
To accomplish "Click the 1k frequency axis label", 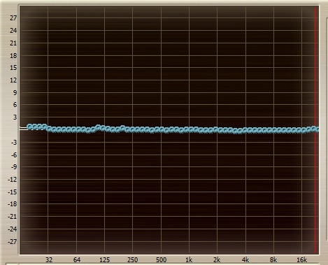I will tap(189, 259).
